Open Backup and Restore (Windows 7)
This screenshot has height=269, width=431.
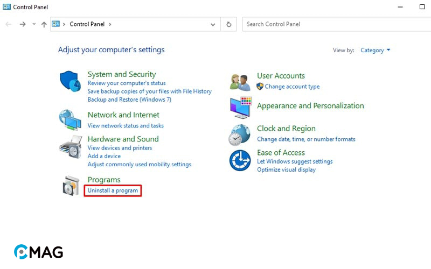click(129, 100)
